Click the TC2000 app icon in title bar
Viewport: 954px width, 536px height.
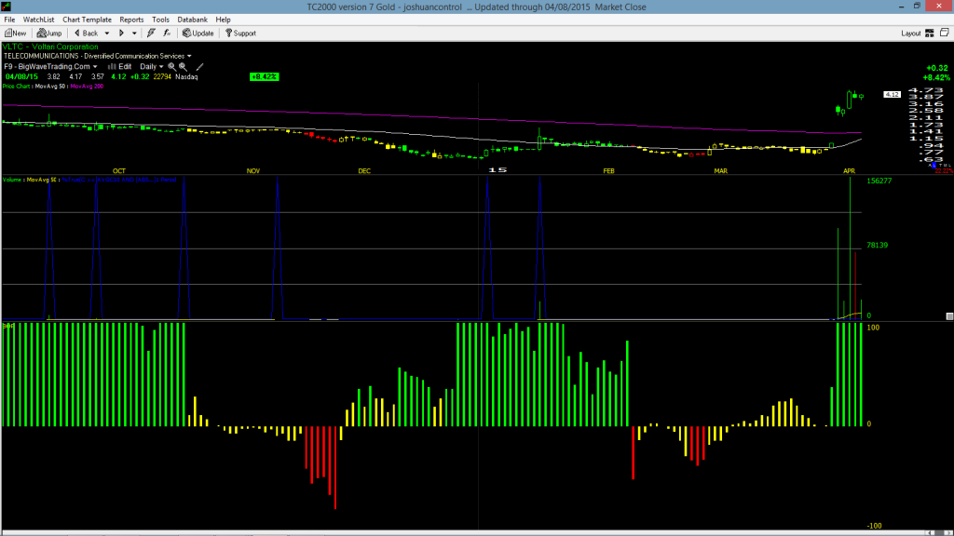pos(6,7)
